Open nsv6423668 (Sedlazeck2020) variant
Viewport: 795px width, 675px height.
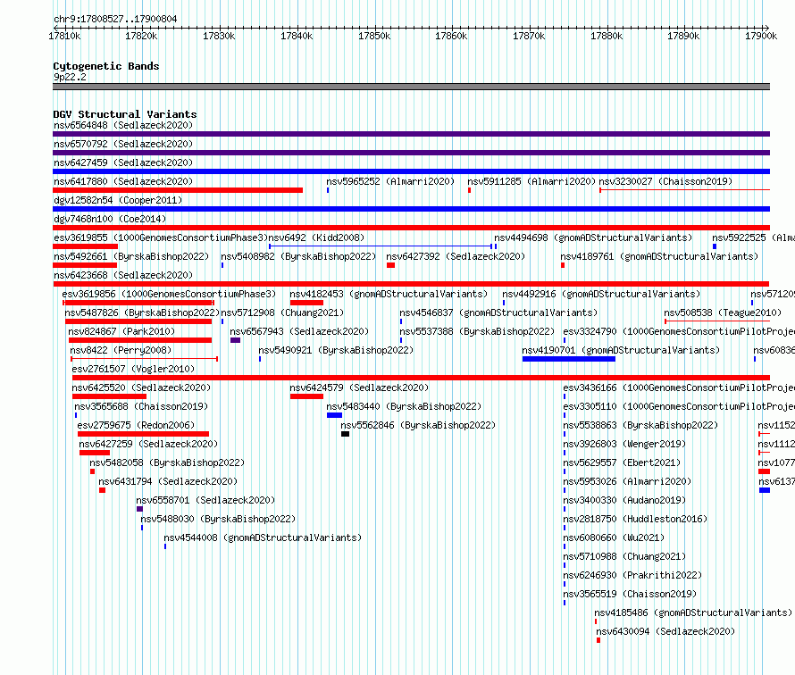(x=123, y=275)
